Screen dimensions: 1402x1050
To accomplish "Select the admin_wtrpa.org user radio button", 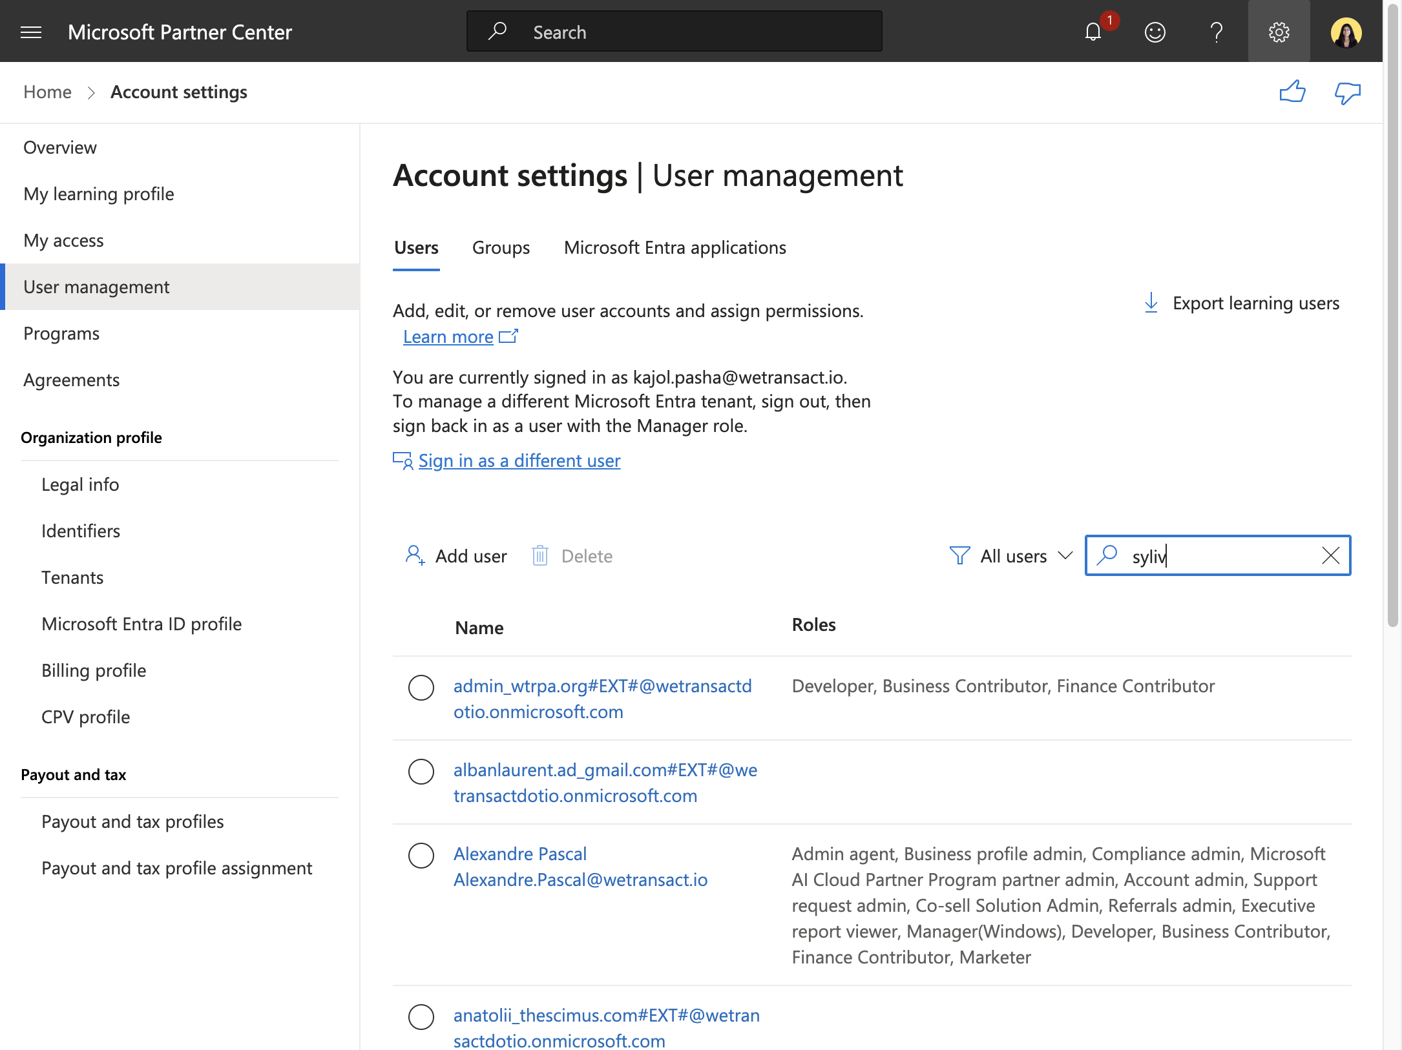I will point(421,687).
